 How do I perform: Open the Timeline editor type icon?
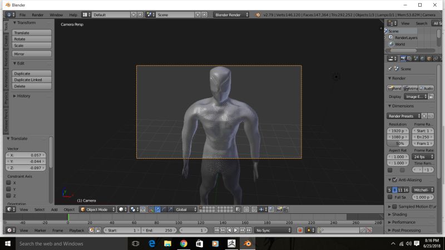11,230
